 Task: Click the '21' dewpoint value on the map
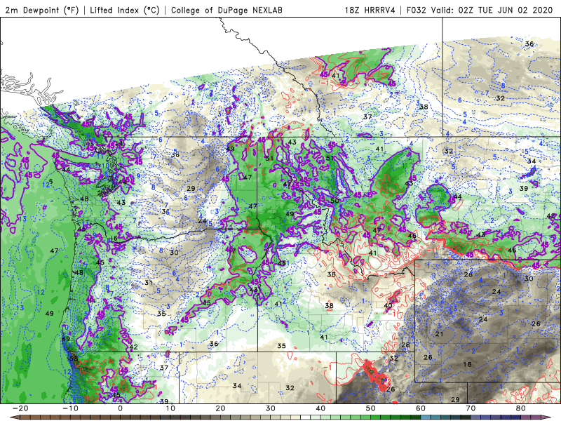pos(439,334)
